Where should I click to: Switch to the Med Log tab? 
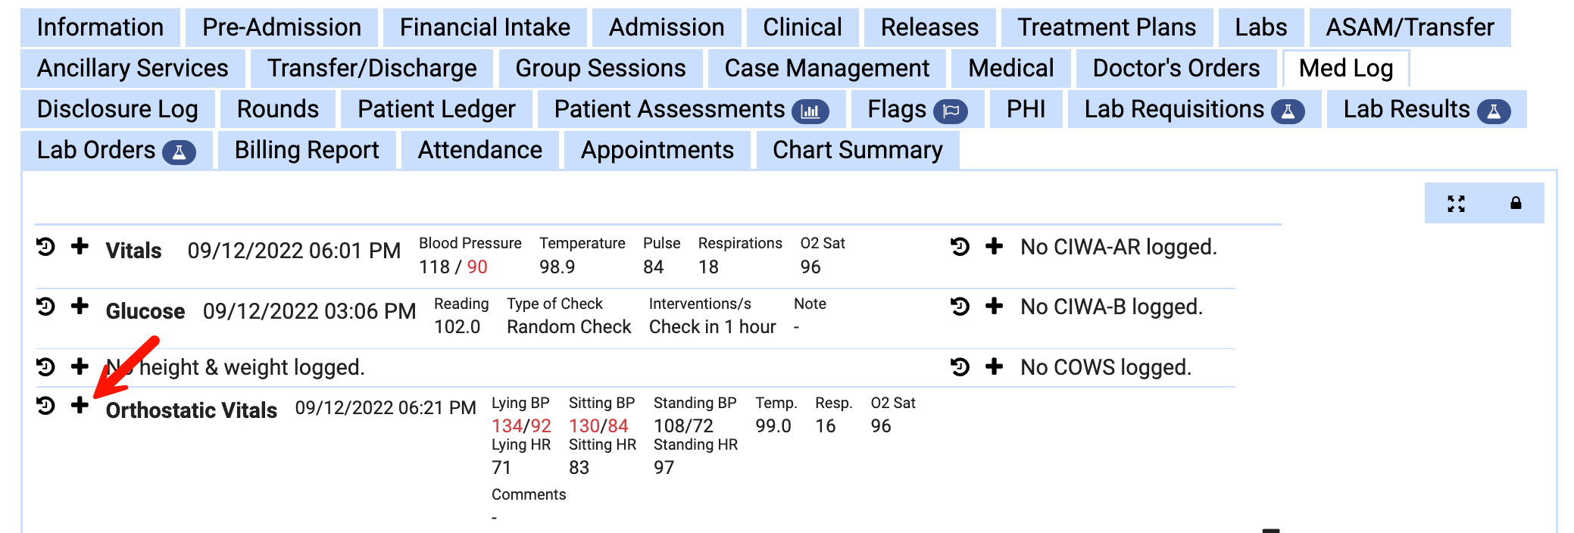pos(1345,68)
